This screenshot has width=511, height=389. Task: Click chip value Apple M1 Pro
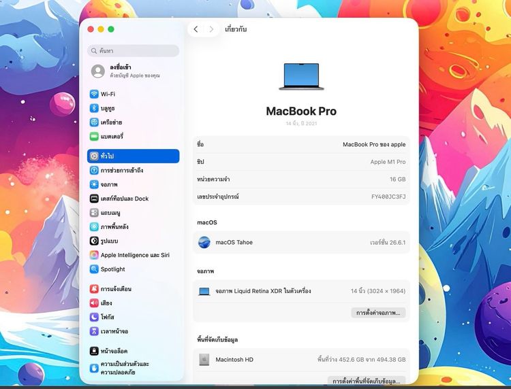click(388, 162)
